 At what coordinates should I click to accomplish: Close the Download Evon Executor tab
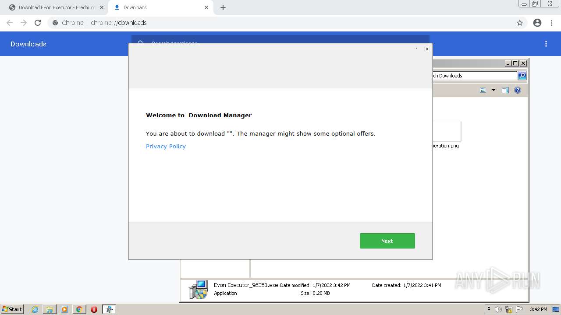(102, 7)
